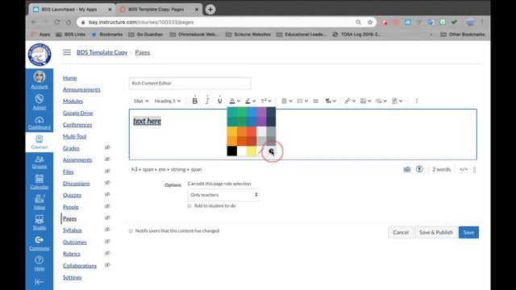Viewport: 516px width, 290px height.
Task: Click the insert media icon
Action: click(x=379, y=101)
